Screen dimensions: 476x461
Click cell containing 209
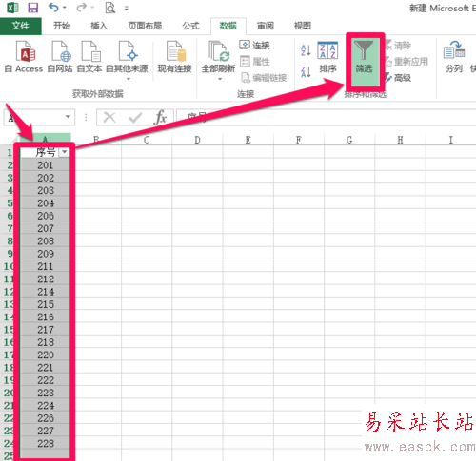coord(45,254)
